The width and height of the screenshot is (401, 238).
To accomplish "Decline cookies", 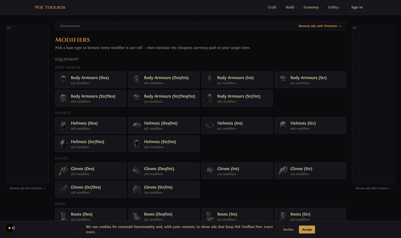I will tap(288, 230).
